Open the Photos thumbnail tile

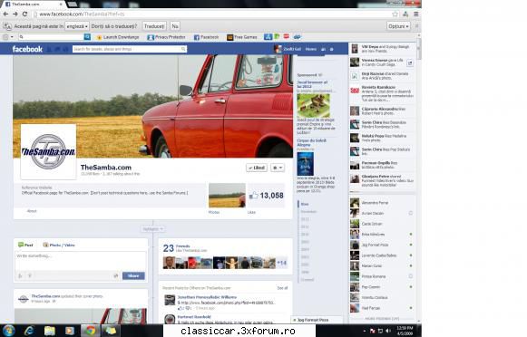(227, 196)
